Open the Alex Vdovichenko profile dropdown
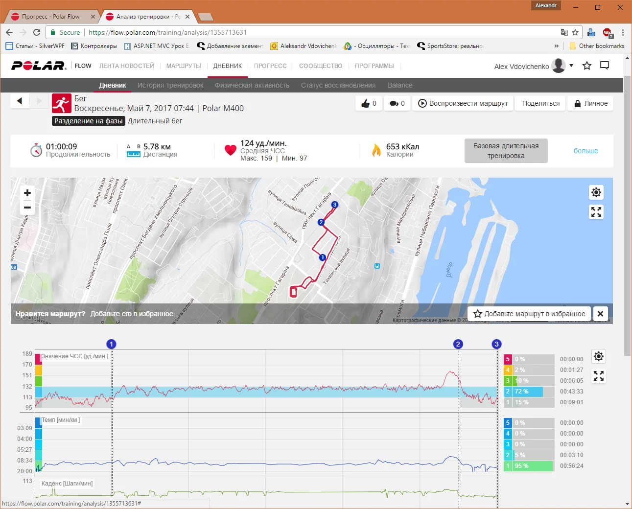Image resolution: width=632 pixels, height=509 pixels. 571,66
